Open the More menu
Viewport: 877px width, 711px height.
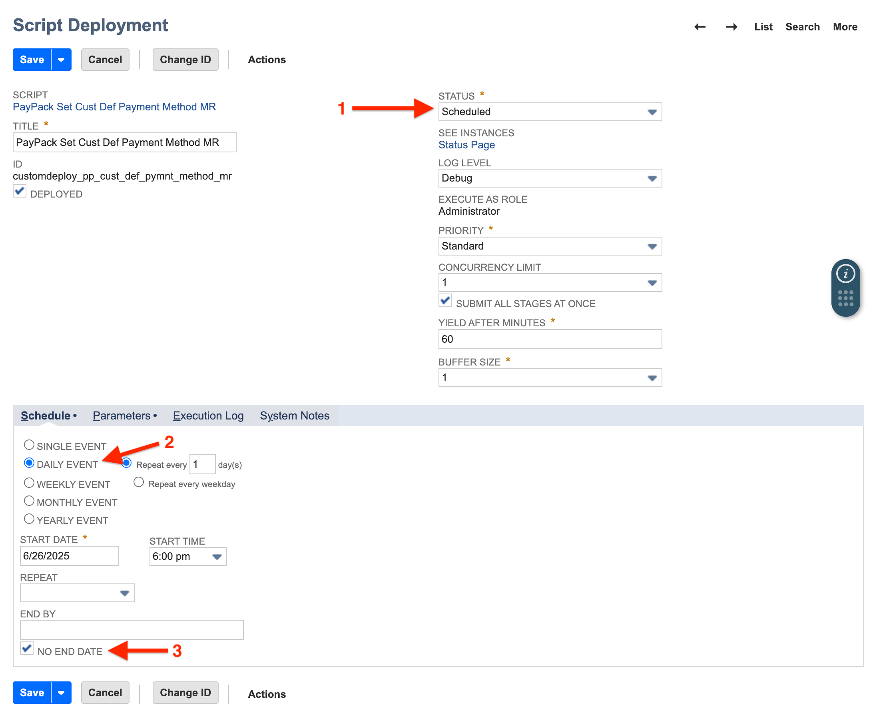click(x=845, y=27)
